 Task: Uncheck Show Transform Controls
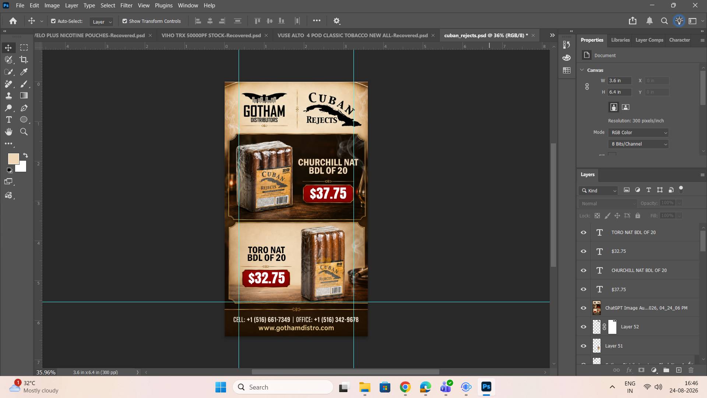coord(125,21)
